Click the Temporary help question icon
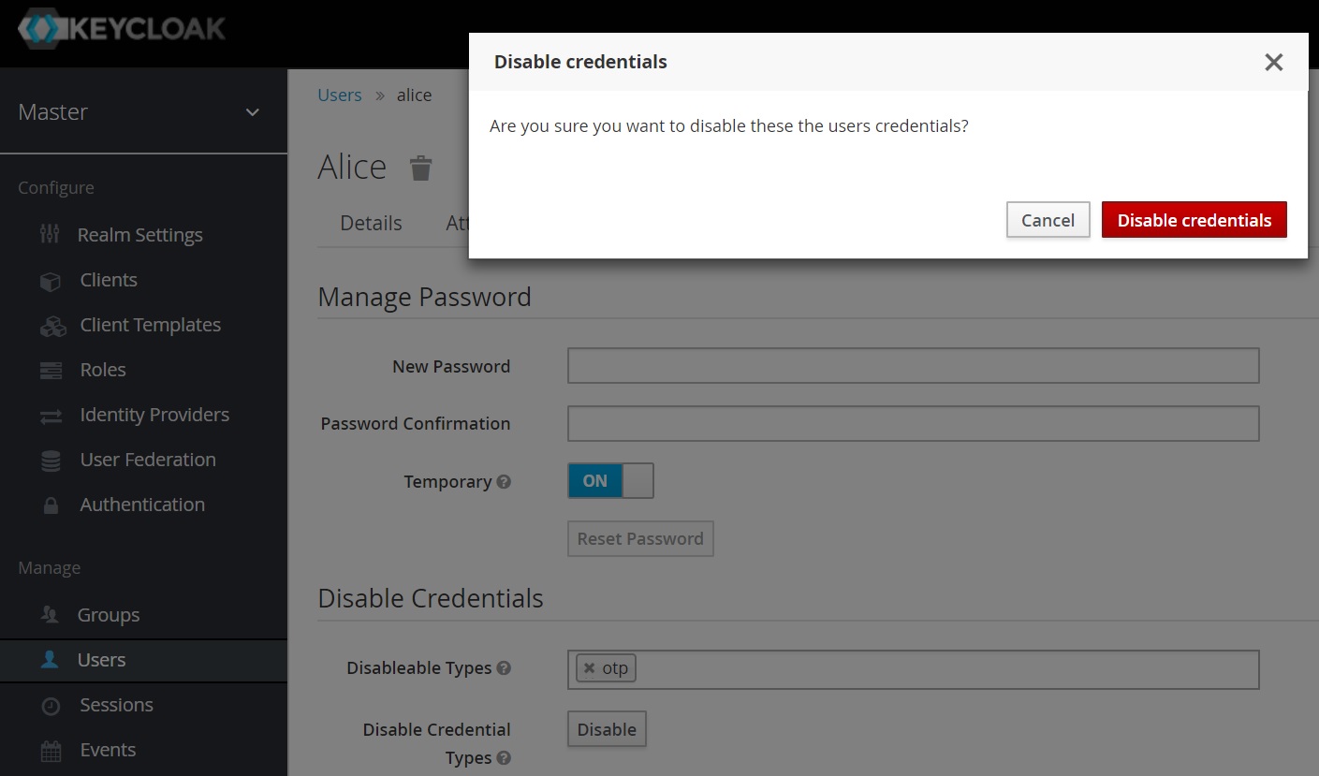1319x776 pixels. 504,482
